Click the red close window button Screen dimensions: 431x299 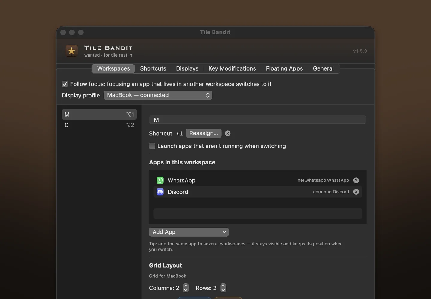63,32
